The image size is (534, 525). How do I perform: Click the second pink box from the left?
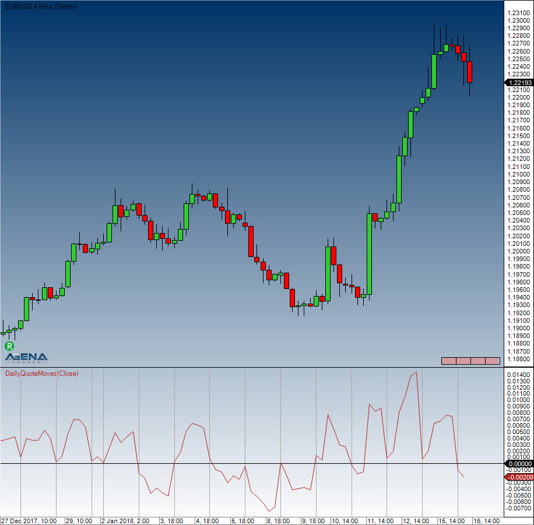463,361
